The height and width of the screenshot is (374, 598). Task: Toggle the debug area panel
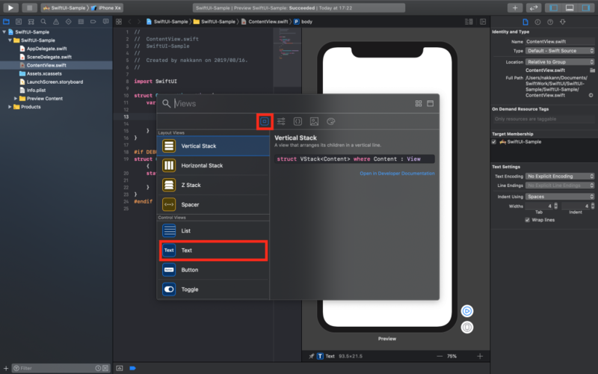click(570, 7)
